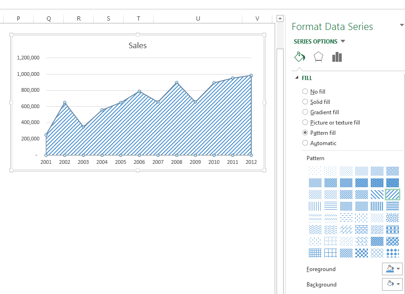This screenshot has width=405, height=294.
Task: Select the Fill & Line paint bucket icon
Action: point(300,57)
